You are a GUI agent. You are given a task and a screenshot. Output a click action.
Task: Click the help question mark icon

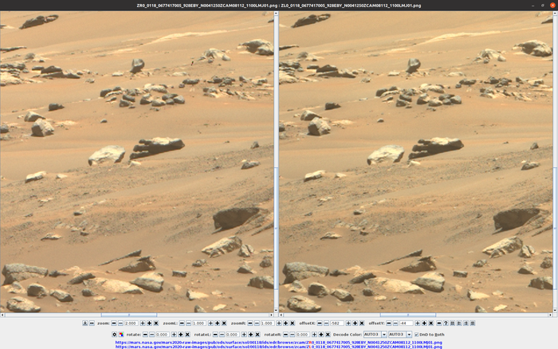coord(446,323)
